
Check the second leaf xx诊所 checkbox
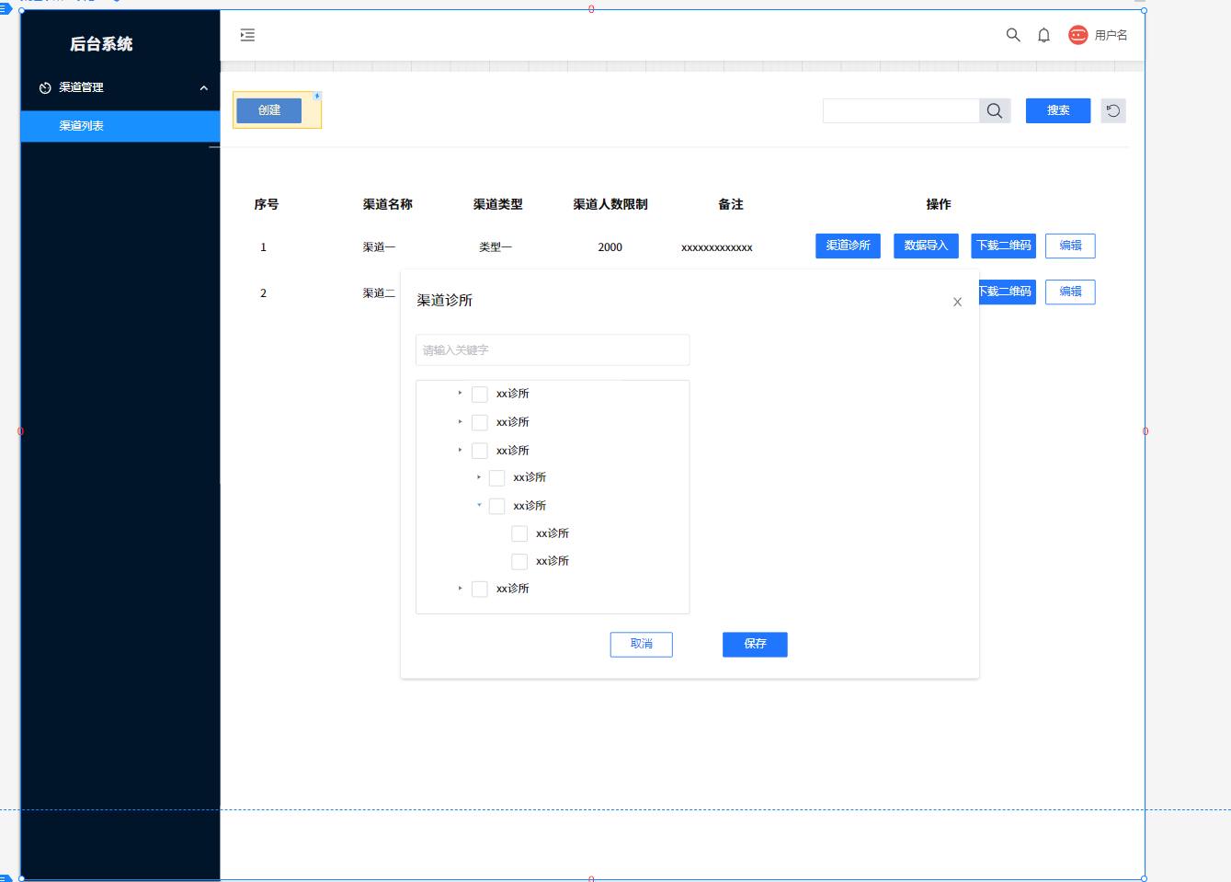[x=519, y=561]
